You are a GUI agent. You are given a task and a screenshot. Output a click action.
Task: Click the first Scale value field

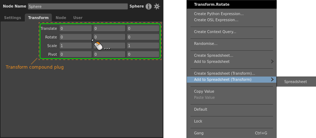[76, 46]
